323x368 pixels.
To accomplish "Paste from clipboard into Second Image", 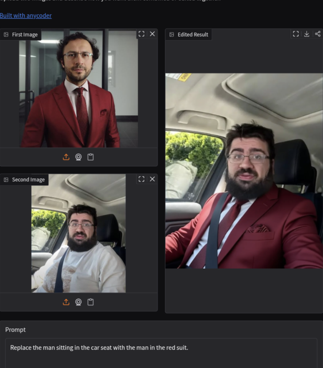I will (91, 302).
